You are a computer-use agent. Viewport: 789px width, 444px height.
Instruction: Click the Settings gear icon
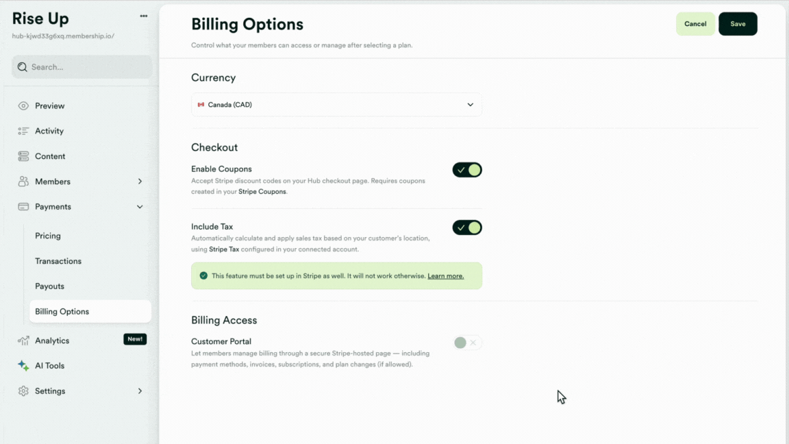coord(23,391)
